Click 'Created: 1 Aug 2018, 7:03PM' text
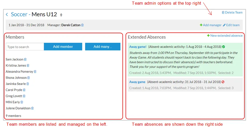Image resolution: width=247 pixels, height=127 pixels. tap(150, 88)
